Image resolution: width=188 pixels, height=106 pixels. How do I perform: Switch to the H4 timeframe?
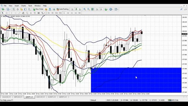point(68,13)
